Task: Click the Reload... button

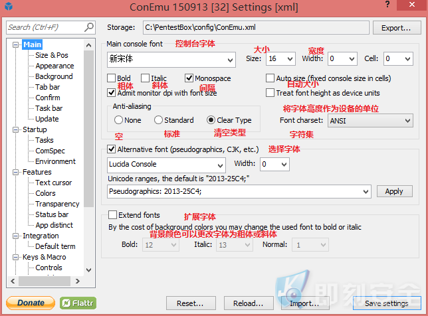Action: point(249,303)
